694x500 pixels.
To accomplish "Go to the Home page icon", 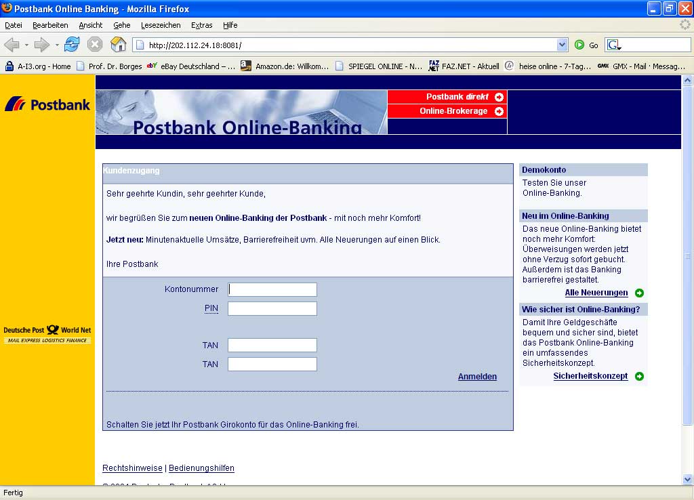I will 118,44.
